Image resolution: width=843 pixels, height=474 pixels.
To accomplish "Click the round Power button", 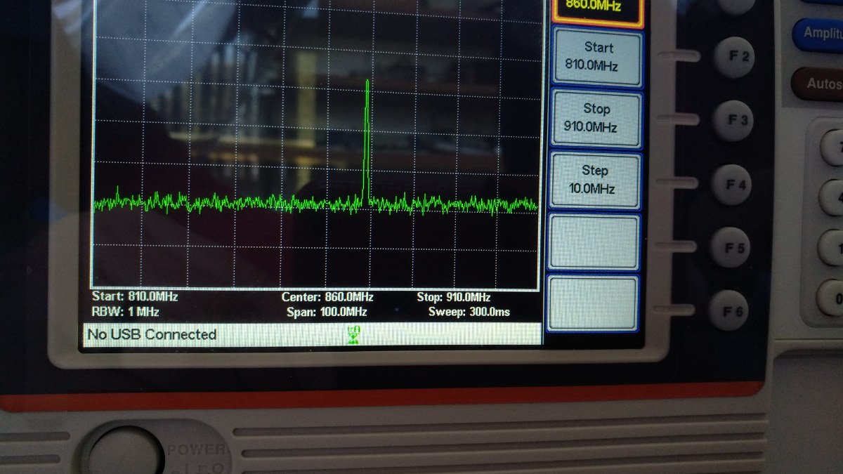I will coord(126,453).
